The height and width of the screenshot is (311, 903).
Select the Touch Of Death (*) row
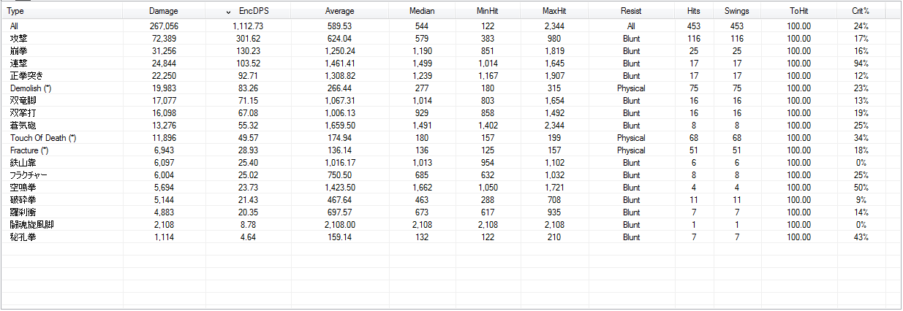point(450,138)
